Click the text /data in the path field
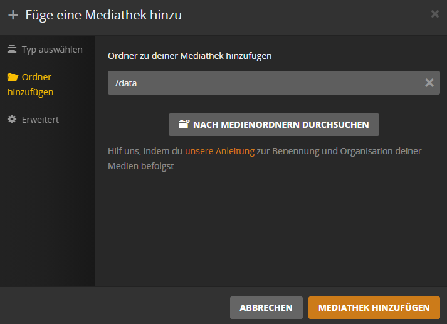Image resolution: width=447 pixels, height=324 pixels. pyautogui.click(x=126, y=83)
